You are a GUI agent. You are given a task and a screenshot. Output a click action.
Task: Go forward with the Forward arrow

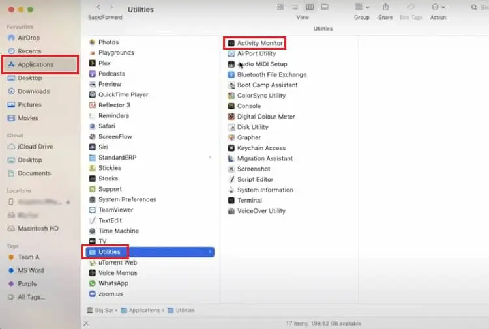111,7
